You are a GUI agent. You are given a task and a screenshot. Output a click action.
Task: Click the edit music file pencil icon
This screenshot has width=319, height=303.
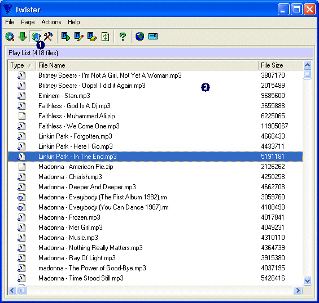pyautogui.click(x=79, y=37)
